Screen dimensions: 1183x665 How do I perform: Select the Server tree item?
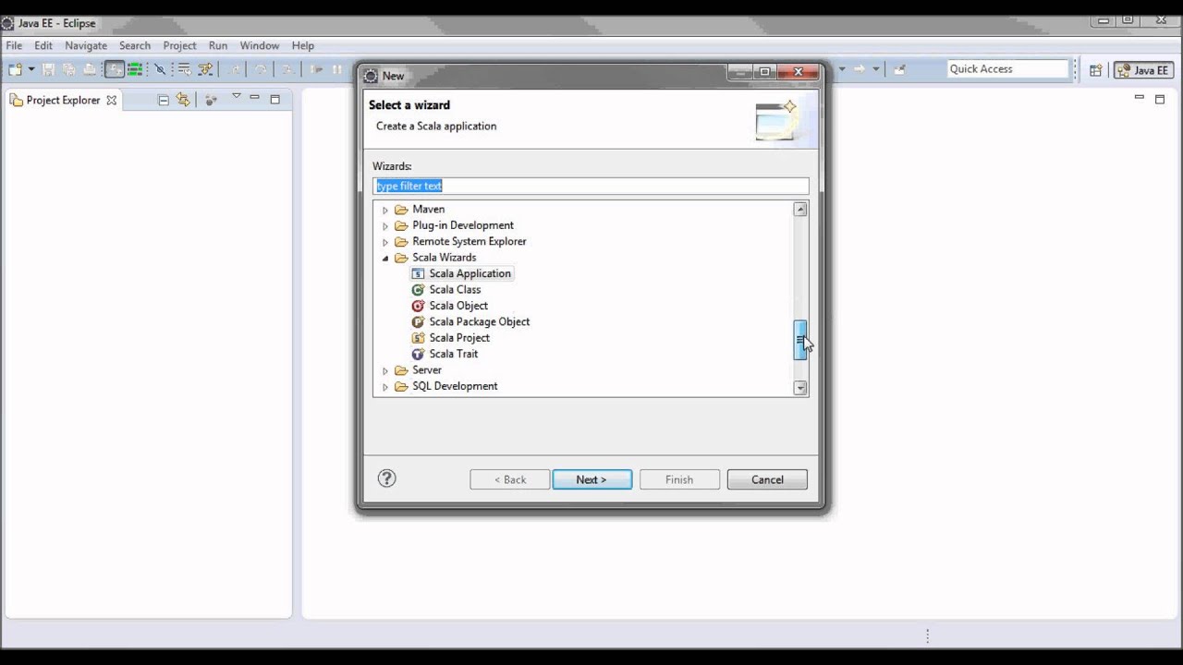point(426,369)
